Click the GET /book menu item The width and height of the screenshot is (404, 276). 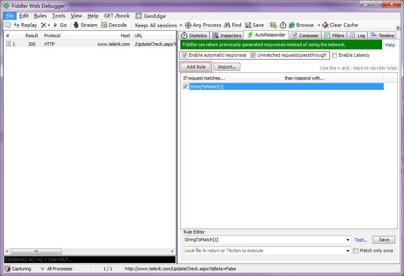[x=117, y=16]
